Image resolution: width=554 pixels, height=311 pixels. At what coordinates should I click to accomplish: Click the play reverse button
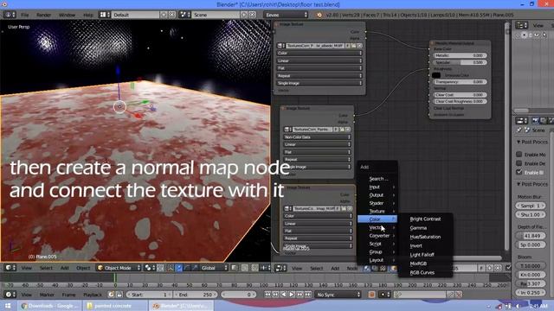pyautogui.click(x=284, y=295)
